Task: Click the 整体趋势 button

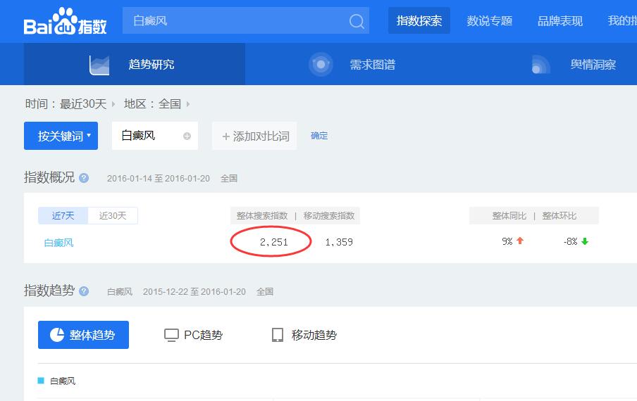Action: [x=83, y=335]
